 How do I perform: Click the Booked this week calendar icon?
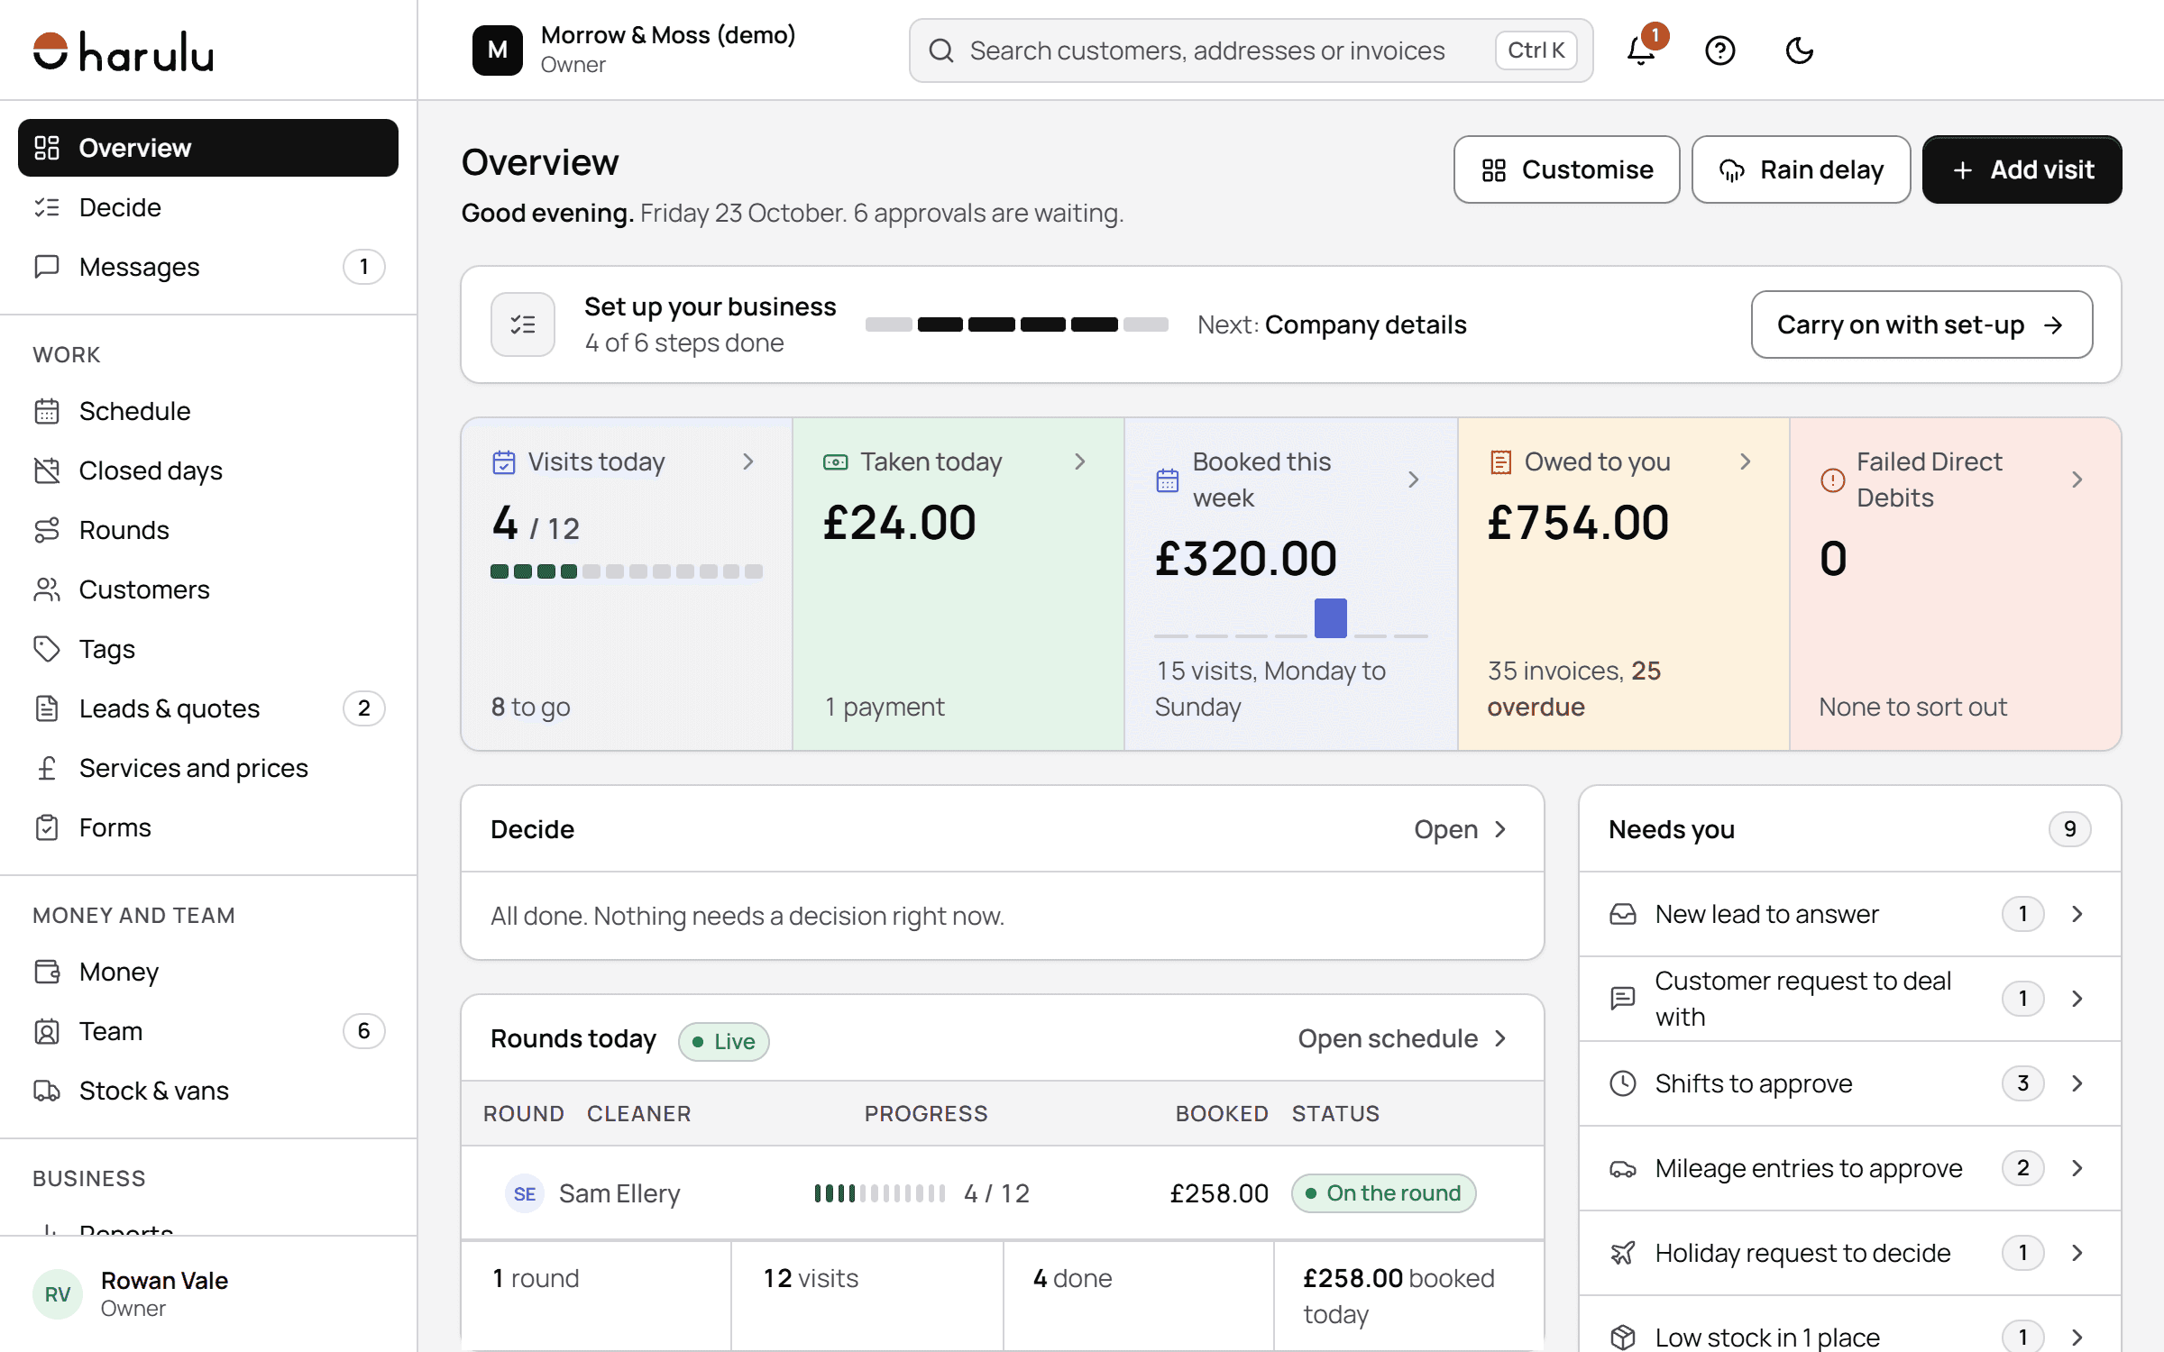[1168, 480]
